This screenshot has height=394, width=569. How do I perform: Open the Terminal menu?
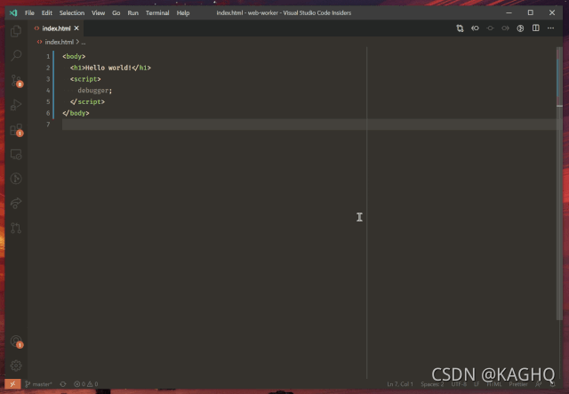[x=157, y=13]
